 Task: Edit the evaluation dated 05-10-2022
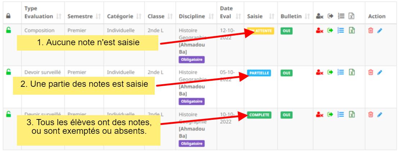[x=380, y=73]
